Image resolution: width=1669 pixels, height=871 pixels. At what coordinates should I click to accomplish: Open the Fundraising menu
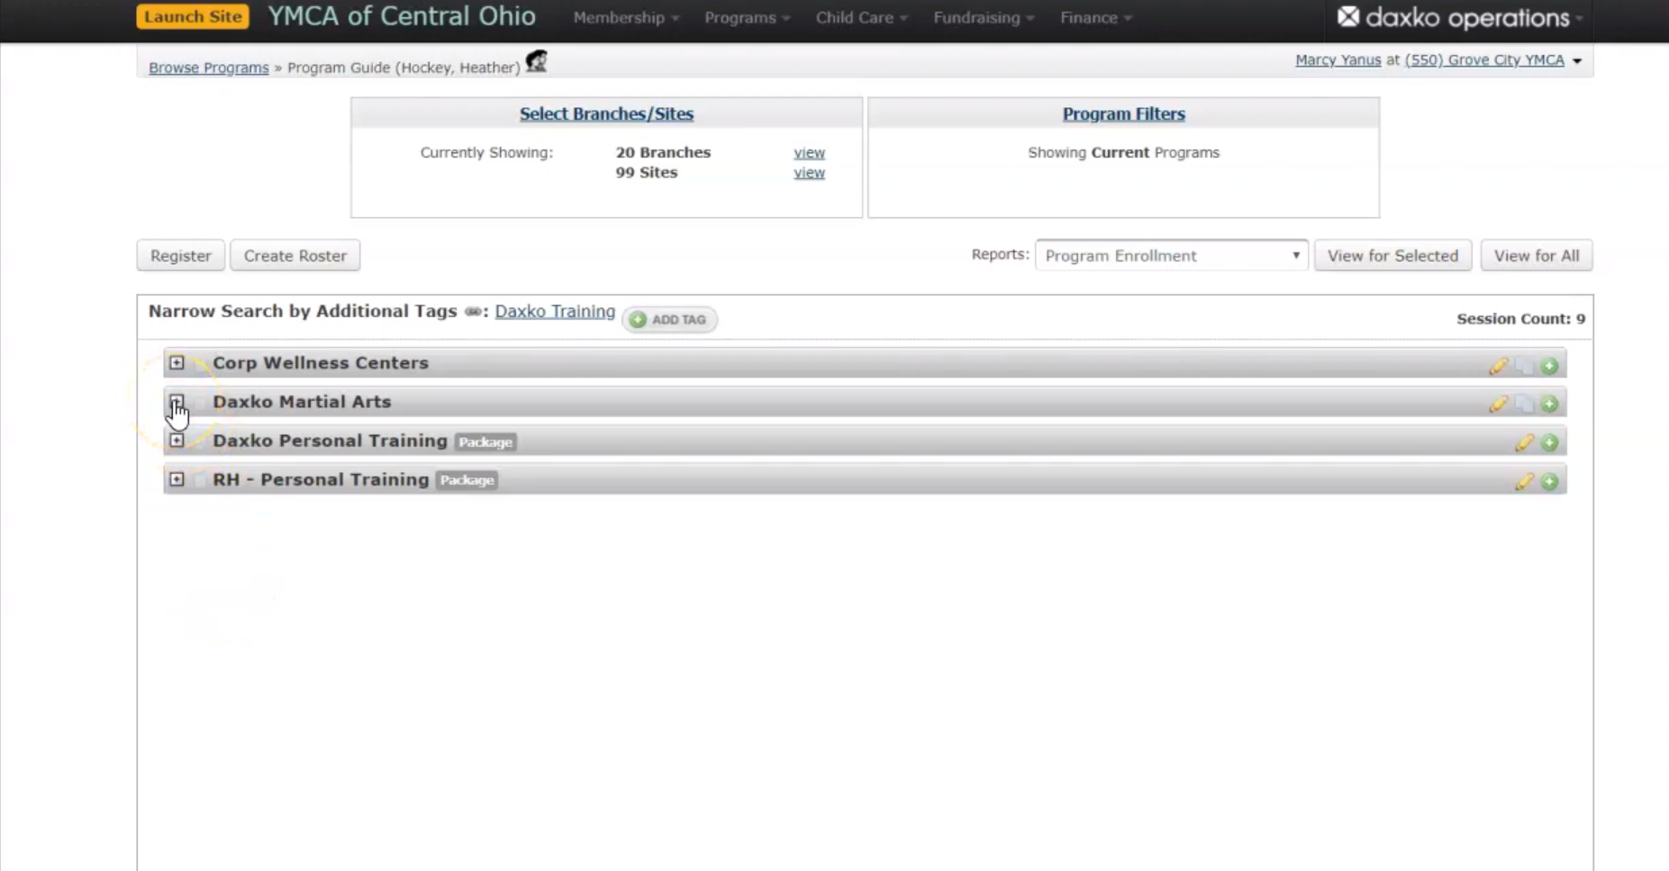pyautogui.click(x=984, y=17)
